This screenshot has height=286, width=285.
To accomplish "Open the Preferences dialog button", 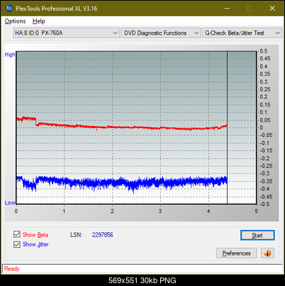I will coord(236,253).
